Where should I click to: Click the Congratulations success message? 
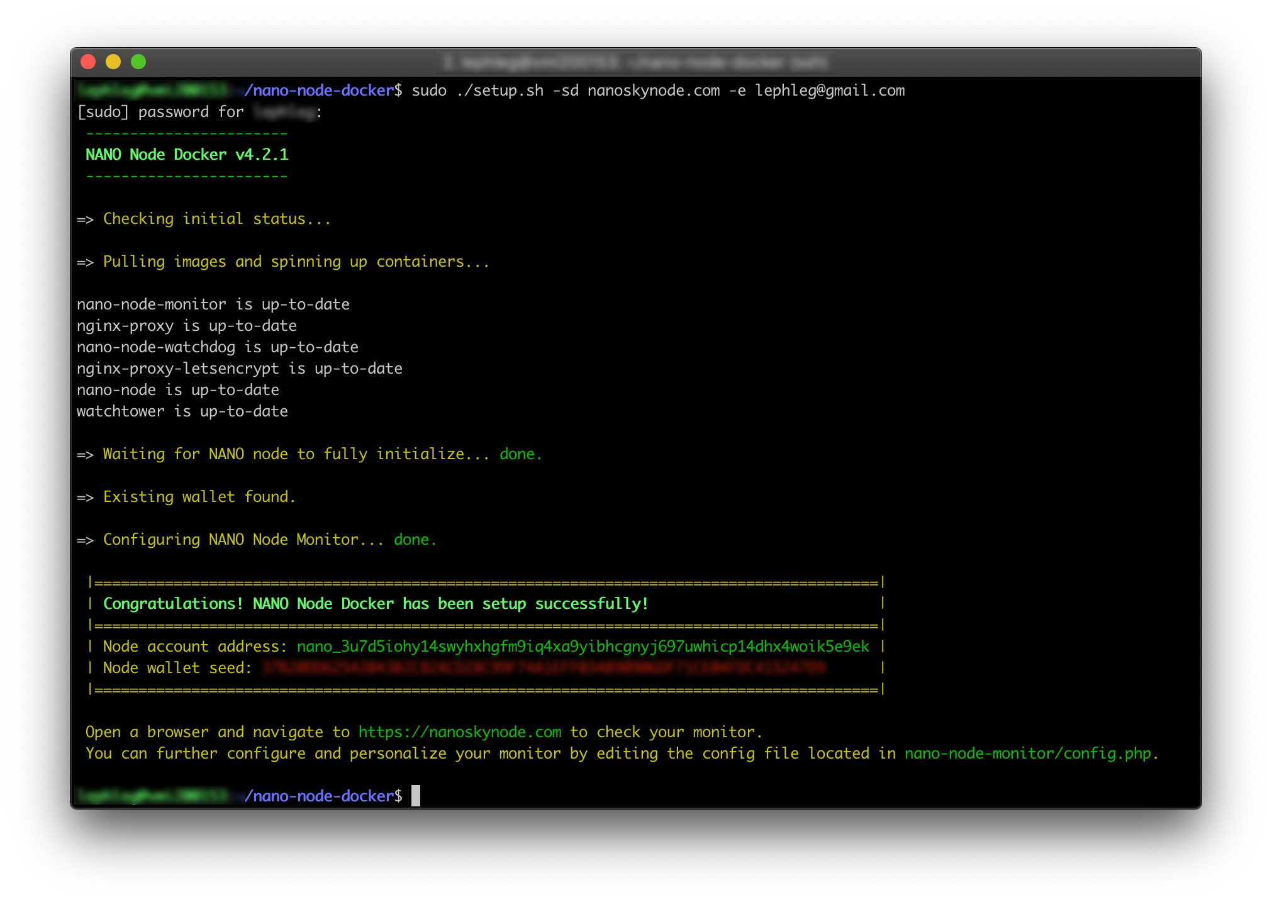pyautogui.click(x=376, y=604)
